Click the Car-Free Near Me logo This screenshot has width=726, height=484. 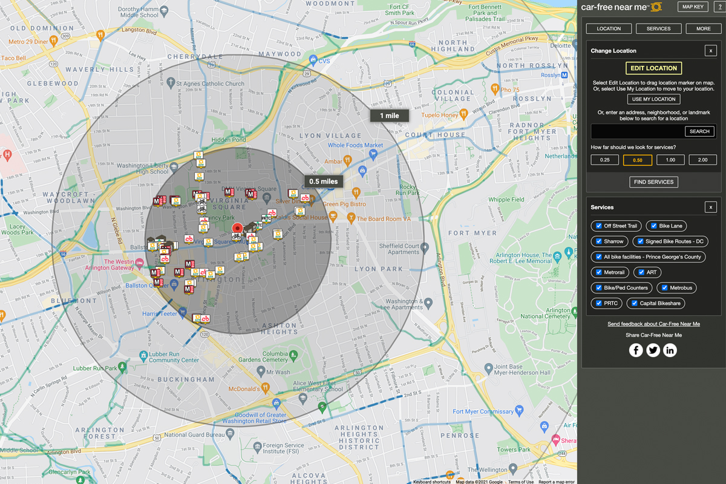pyautogui.click(x=621, y=7)
